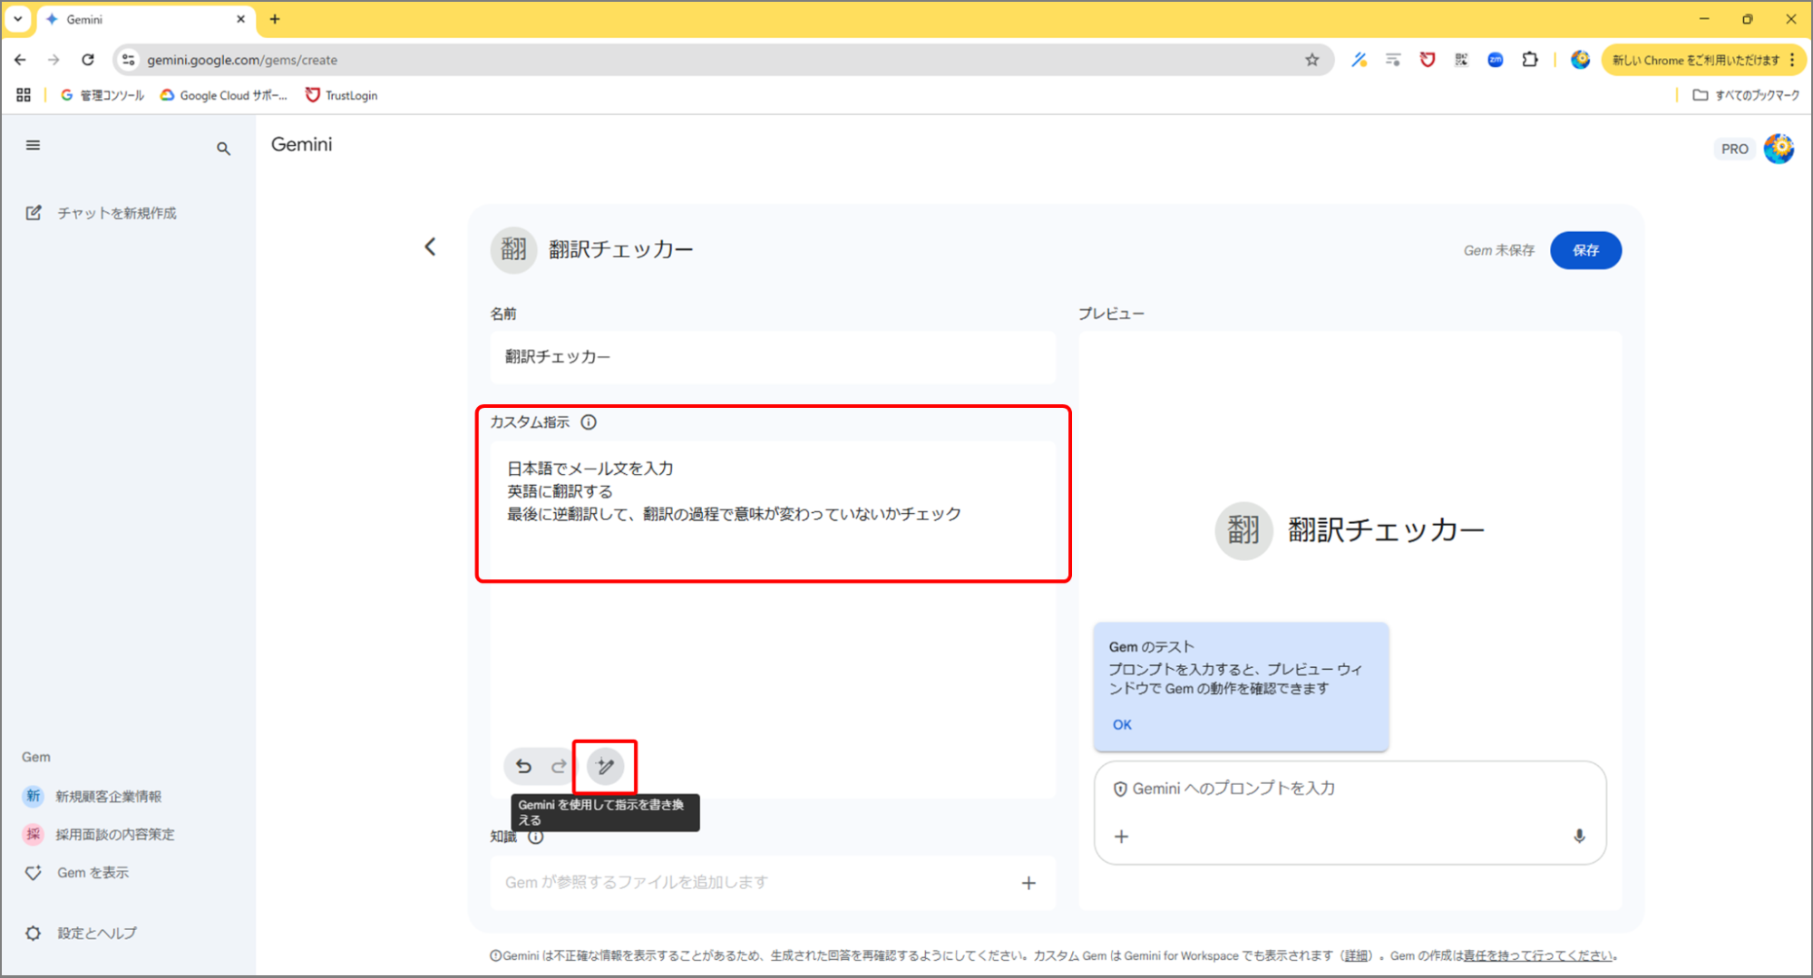Open the 責任を持って行ってください link

(x=1538, y=955)
